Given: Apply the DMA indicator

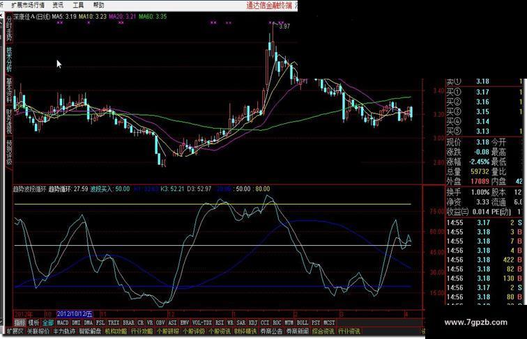Looking at the screenshot, I should click(x=88, y=322).
